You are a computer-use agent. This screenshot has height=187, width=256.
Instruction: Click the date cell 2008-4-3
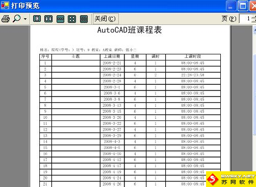point(112,142)
